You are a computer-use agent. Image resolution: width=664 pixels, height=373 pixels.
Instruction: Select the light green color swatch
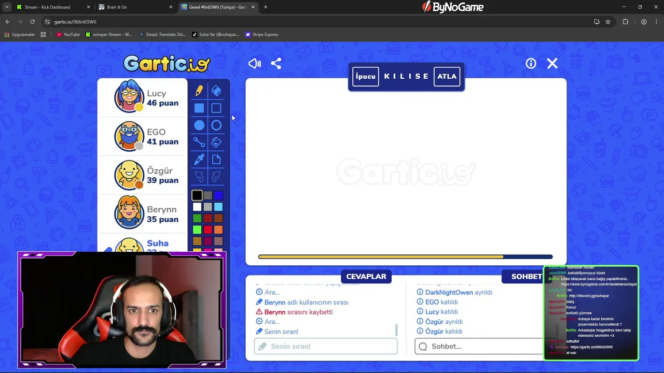coord(197,229)
